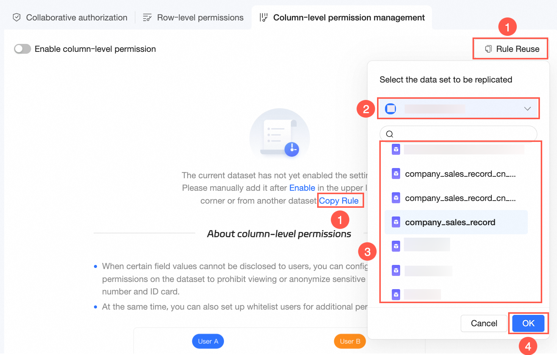Click the dropdown chevron arrow
This screenshot has height=355, width=557.
click(527, 109)
